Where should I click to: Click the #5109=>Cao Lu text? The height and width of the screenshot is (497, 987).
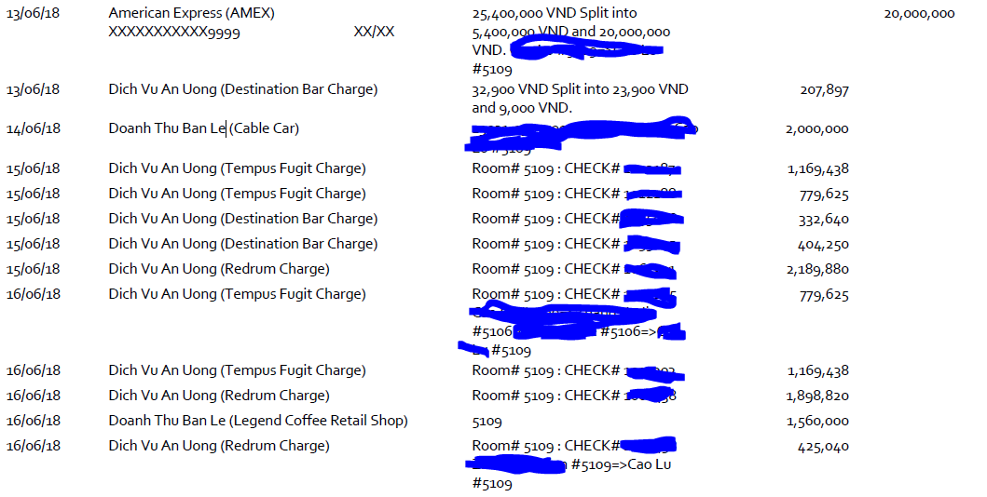click(x=621, y=465)
